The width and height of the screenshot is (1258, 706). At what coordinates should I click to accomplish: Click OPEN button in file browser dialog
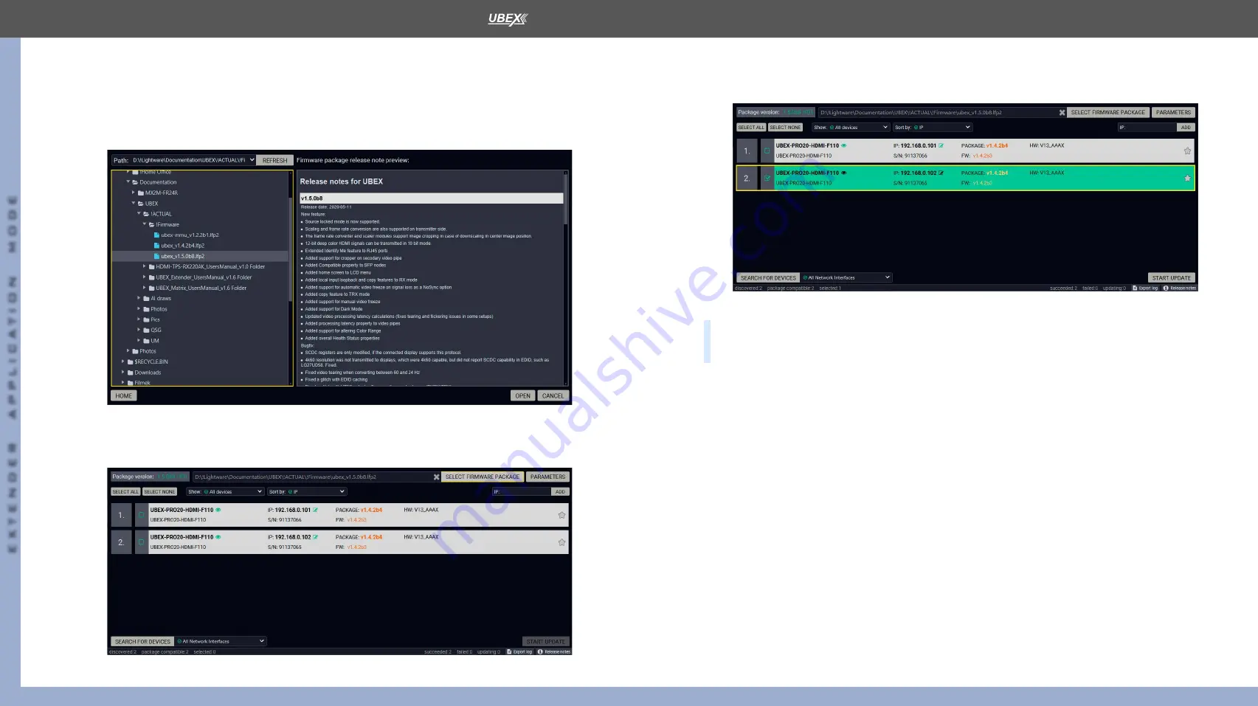point(522,396)
